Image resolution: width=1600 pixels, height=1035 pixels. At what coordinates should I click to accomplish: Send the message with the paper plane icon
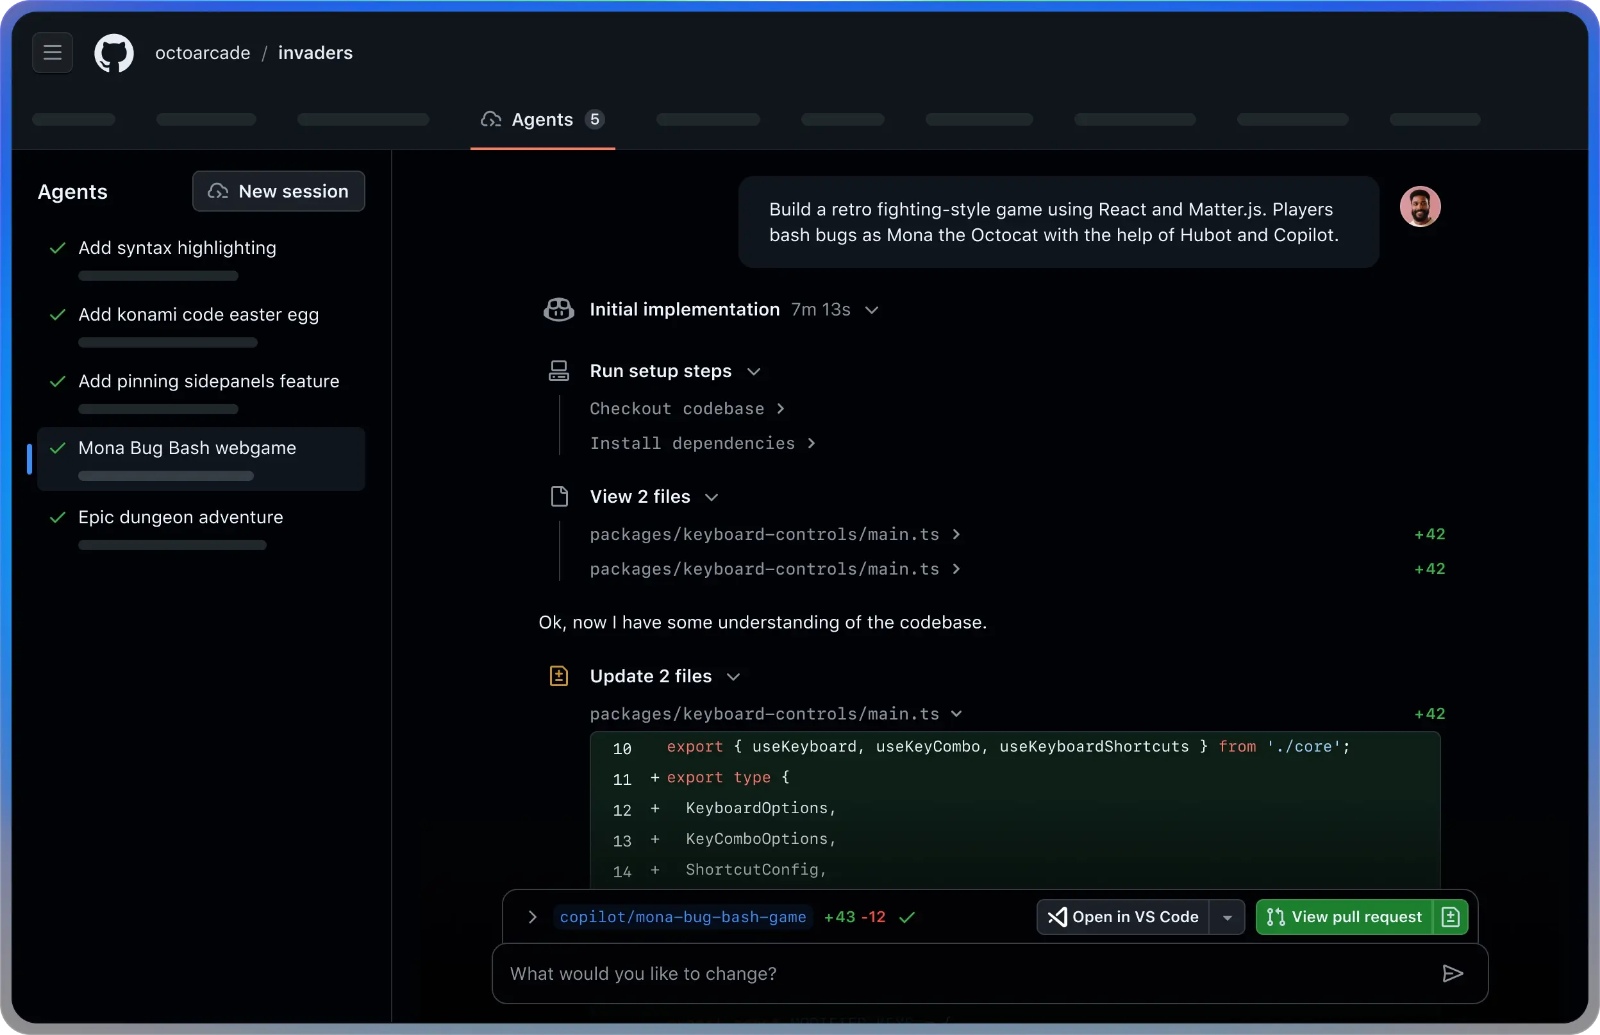point(1454,974)
